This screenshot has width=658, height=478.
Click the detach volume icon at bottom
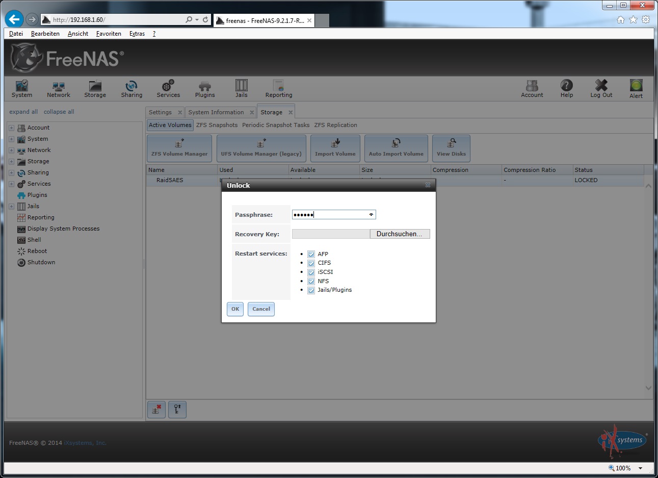point(156,409)
